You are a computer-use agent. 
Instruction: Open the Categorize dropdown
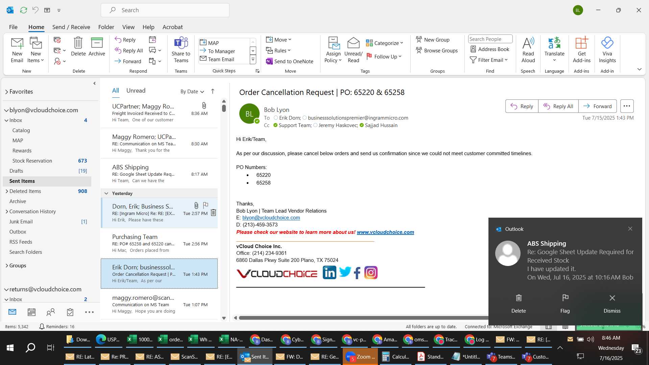tap(385, 43)
